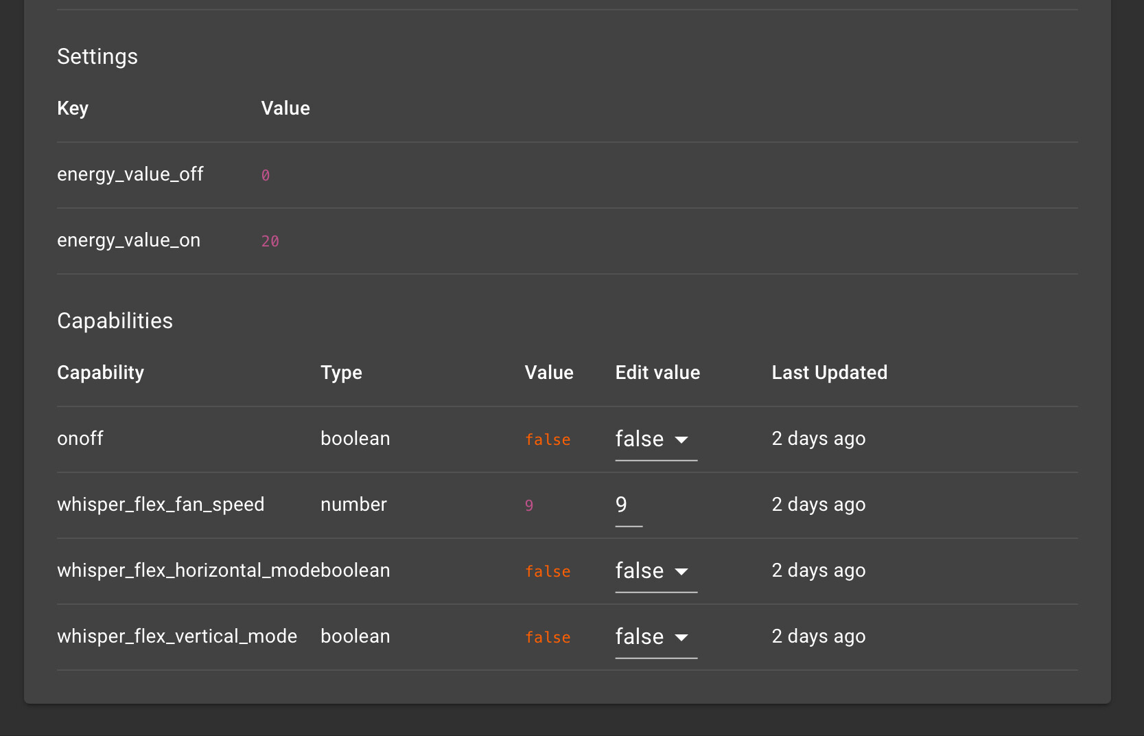The height and width of the screenshot is (736, 1144).
Task: Open the whisper_flex_horizontal_mode edit value dropdown
Action: (655, 571)
